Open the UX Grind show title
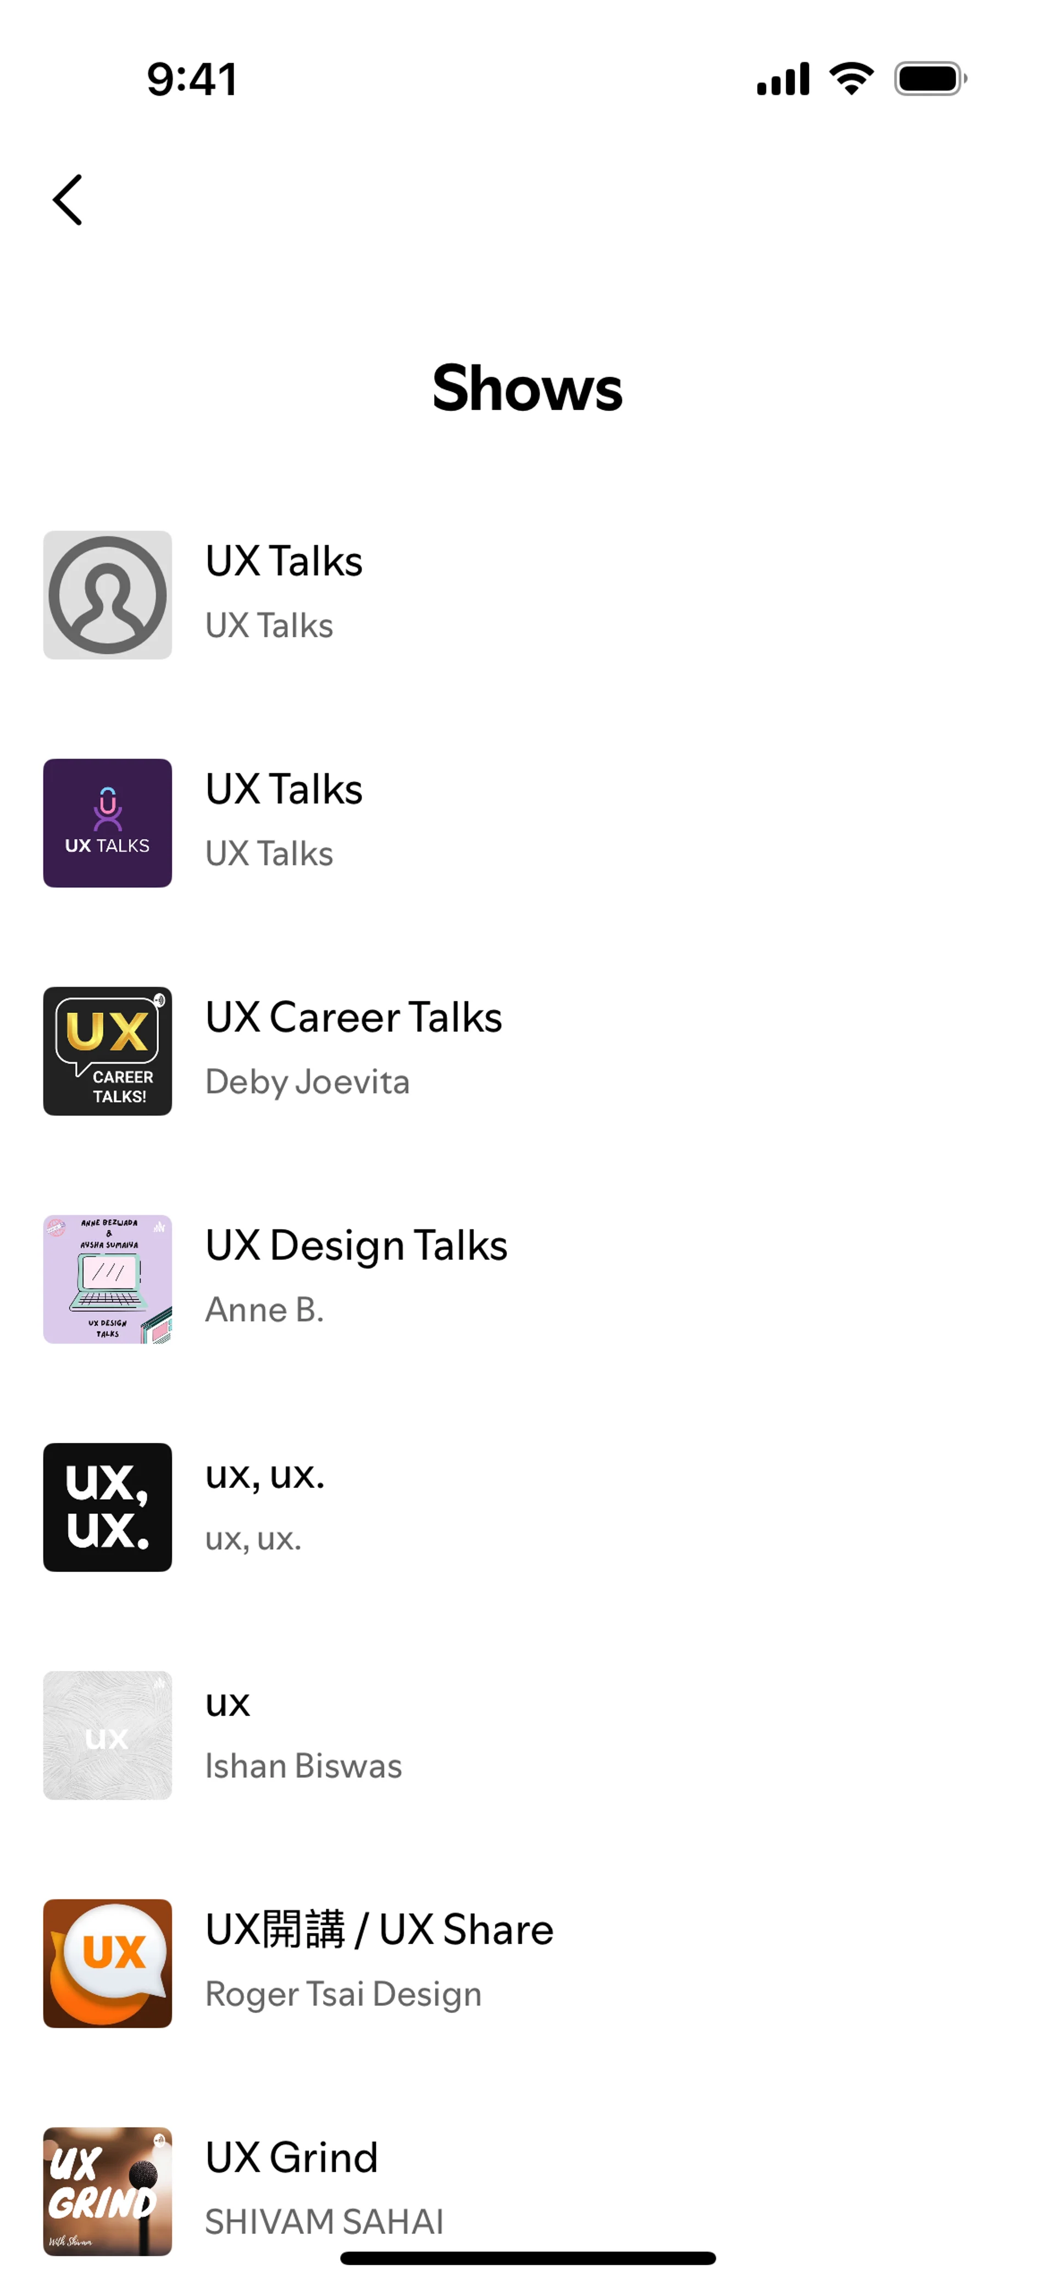This screenshot has height=2286, width=1055. [291, 2157]
